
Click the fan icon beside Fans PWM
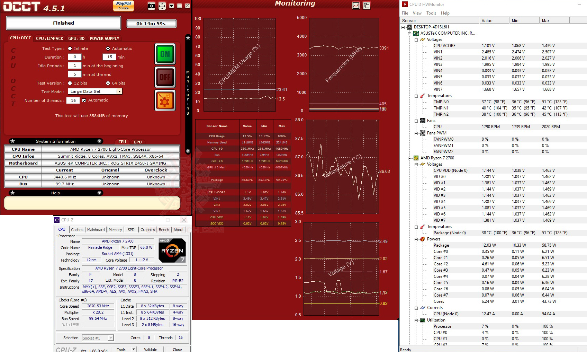423,133
